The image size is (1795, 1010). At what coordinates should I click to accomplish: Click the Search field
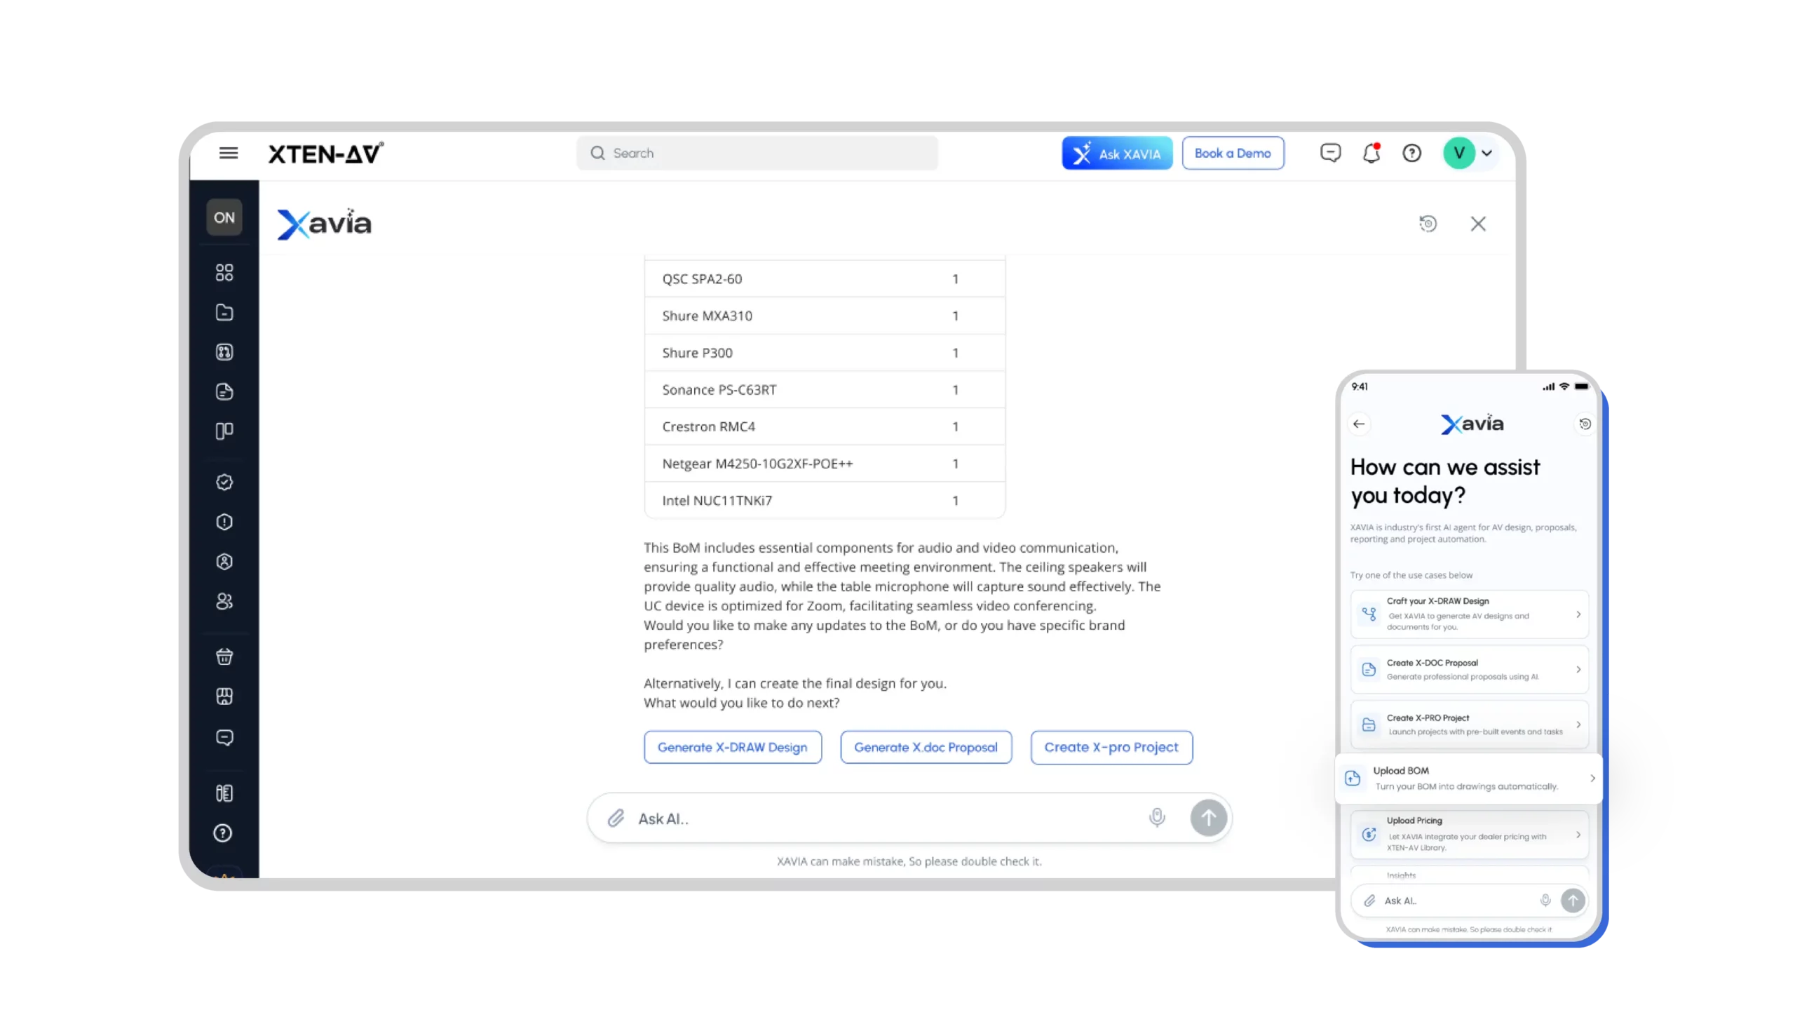(757, 153)
